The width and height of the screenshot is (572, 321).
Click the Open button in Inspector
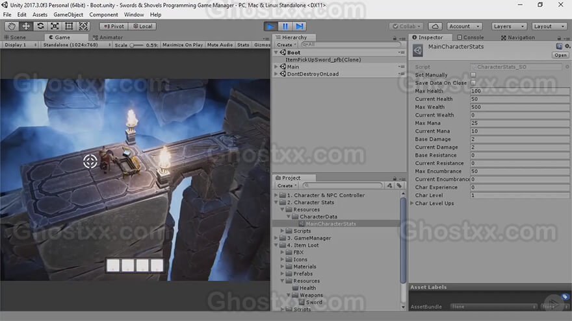(x=560, y=55)
